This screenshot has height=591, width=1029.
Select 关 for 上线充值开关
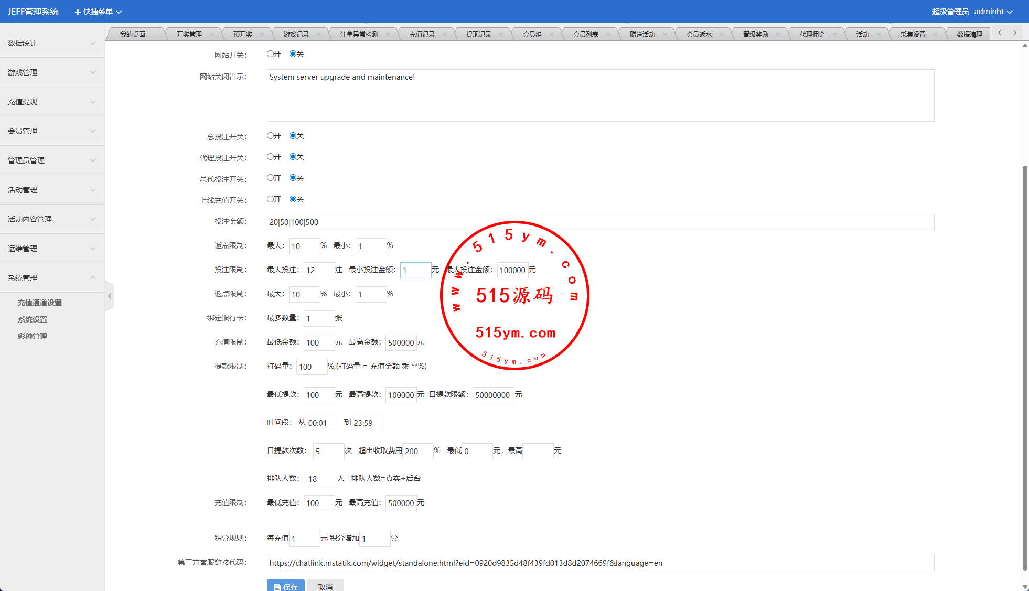293,199
